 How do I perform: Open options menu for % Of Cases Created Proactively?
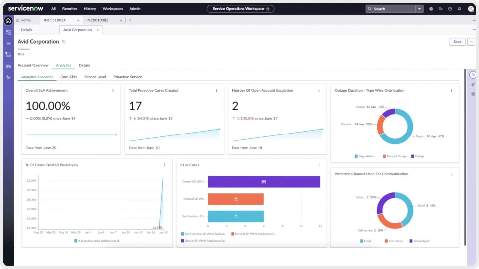coord(164,165)
